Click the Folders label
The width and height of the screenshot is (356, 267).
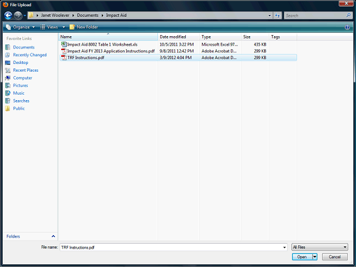tap(13, 236)
